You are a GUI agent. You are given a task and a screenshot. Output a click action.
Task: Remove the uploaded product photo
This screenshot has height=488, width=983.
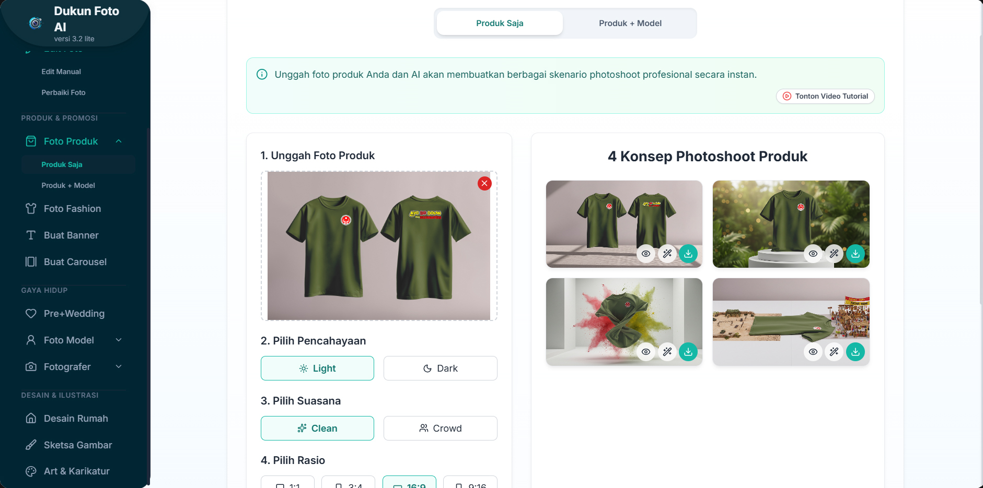click(484, 183)
